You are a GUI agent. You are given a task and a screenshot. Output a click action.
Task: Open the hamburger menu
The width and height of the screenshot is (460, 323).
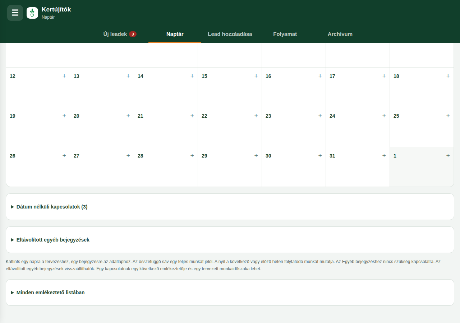pyautogui.click(x=15, y=13)
